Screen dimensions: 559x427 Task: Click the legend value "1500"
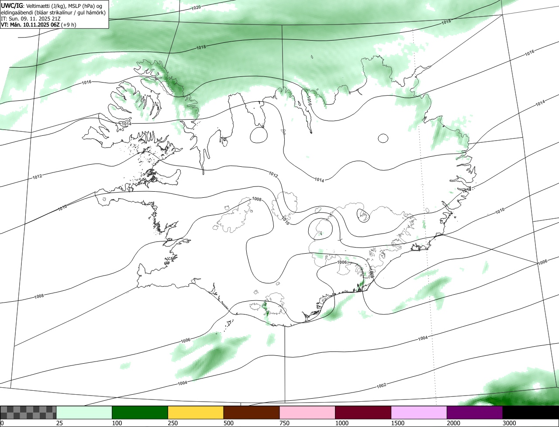click(398, 423)
